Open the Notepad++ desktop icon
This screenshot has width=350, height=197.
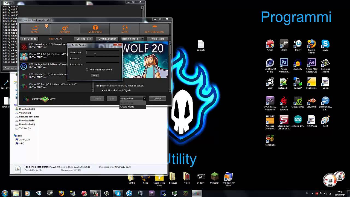click(284, 83)
